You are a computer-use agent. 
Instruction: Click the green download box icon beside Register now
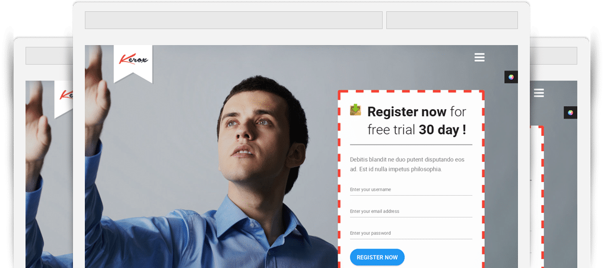point(355,110)
